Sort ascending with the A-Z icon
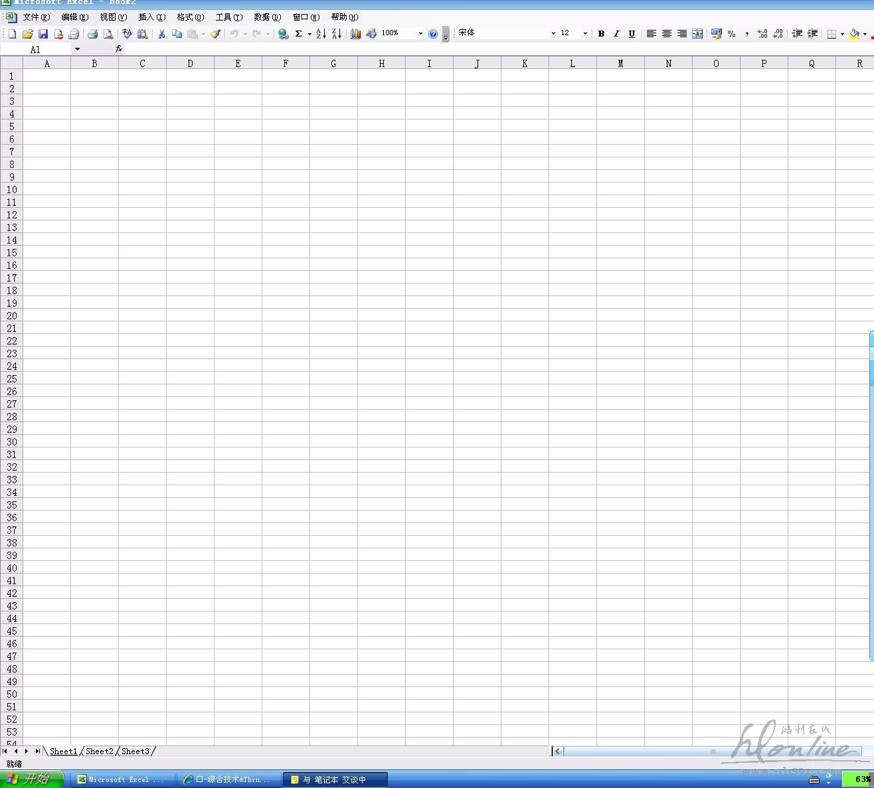This screenshot has width=874, height=788. 321,34
